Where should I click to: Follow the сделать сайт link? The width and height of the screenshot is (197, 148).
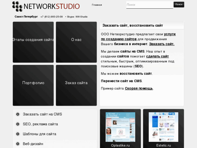157,56
